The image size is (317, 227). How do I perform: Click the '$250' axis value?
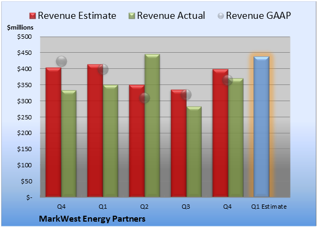(24, 117)
